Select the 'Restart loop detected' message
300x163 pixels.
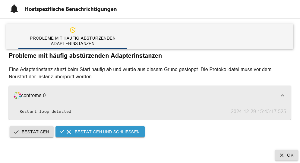pyautogui.click(x=45, y=111)
